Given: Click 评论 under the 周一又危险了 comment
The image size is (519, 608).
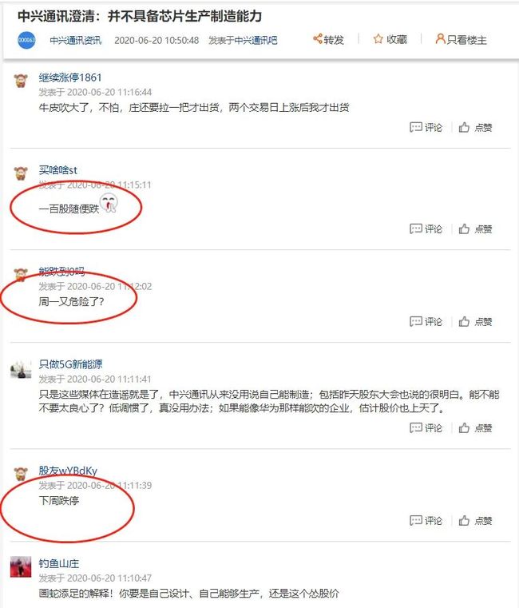Looking at the screenshot, I should (426, 321).
